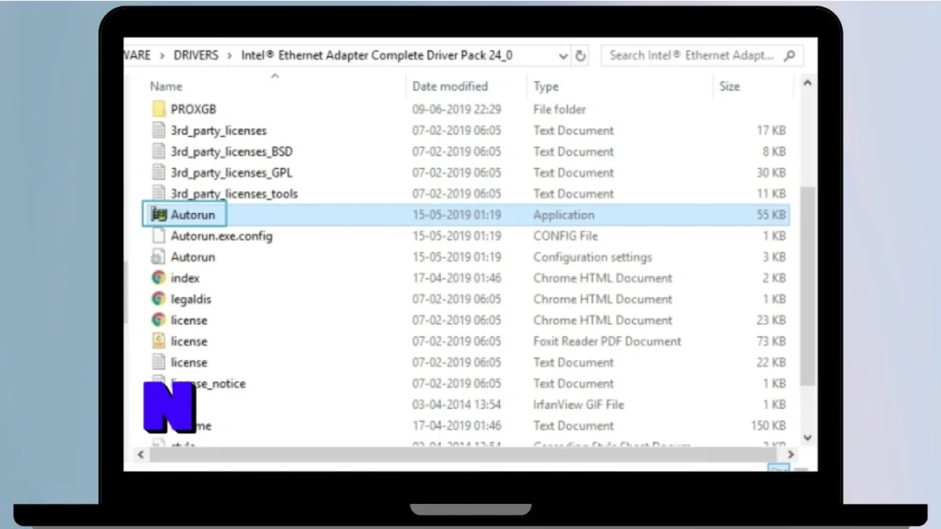This screenshot has width=941, height=529.
Task: Select the 3rd_party_licenses_GPL file name
Action: (231, 172)
